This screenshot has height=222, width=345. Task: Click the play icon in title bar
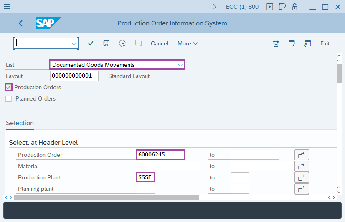pos(269,7)
